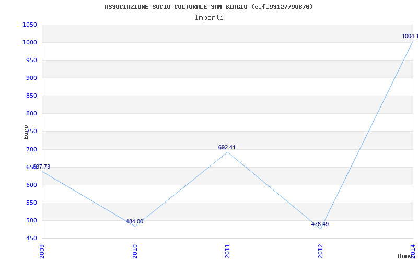The width and height of the screenshot is (418, 261).
Task: Click the 600 y-axis tick label
Action: click(31, 185)
